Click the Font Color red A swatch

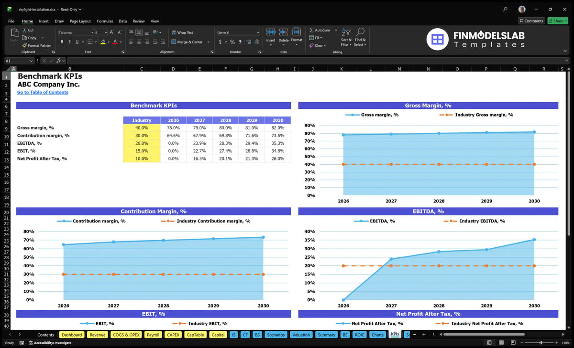click(x=115, y=42)
